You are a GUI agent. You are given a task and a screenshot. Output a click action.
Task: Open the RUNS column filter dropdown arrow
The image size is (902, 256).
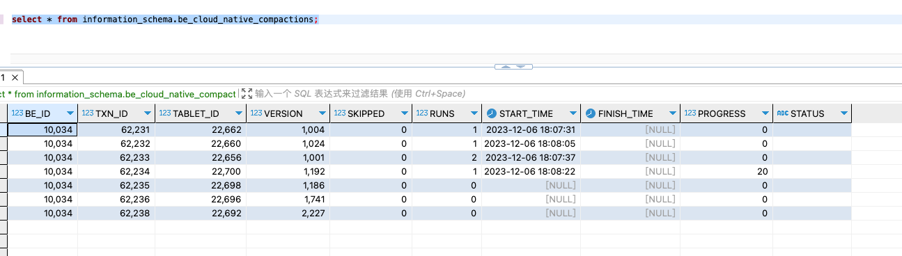pyautogui.click(x=474, y=113)
